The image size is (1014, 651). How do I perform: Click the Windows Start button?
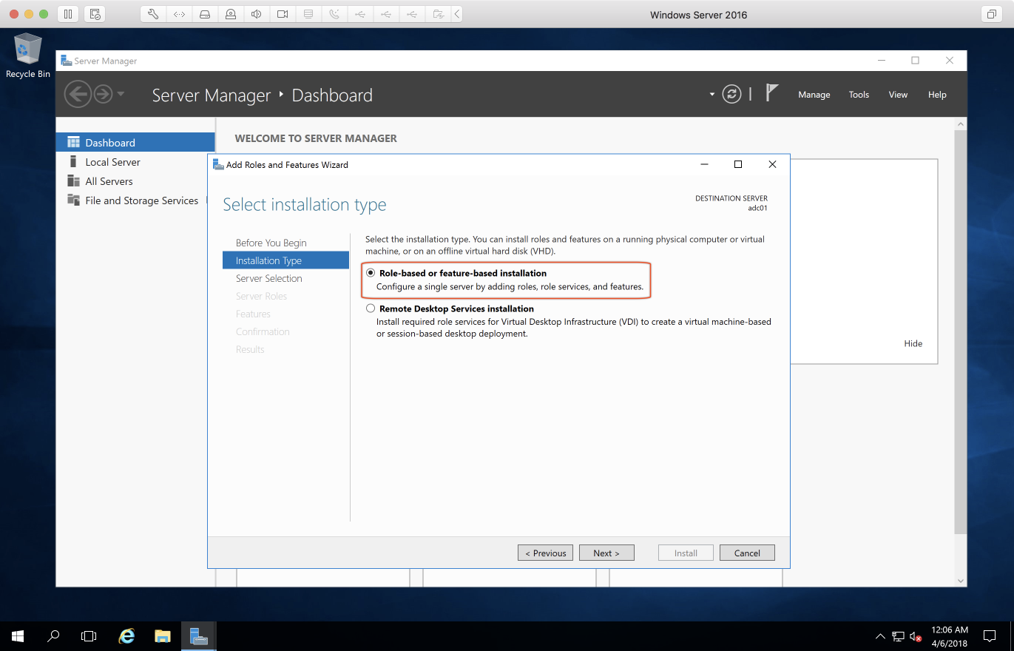pos(18,635)
